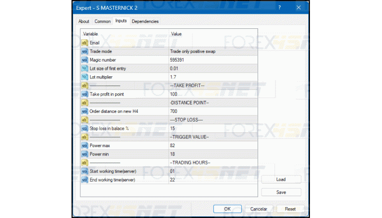Click the Load button
Screen dimensions: 382x218
pyautogui.click(x=281, y=179)
